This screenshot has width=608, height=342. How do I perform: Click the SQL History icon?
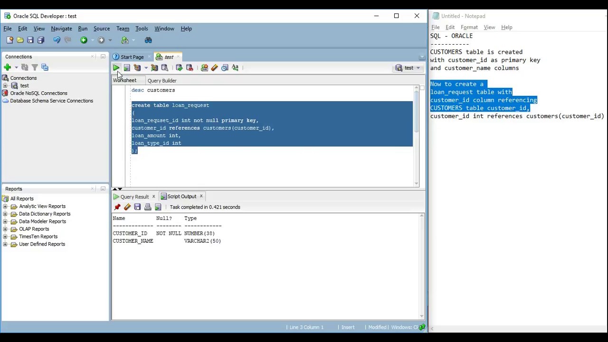tap(225, 68)
